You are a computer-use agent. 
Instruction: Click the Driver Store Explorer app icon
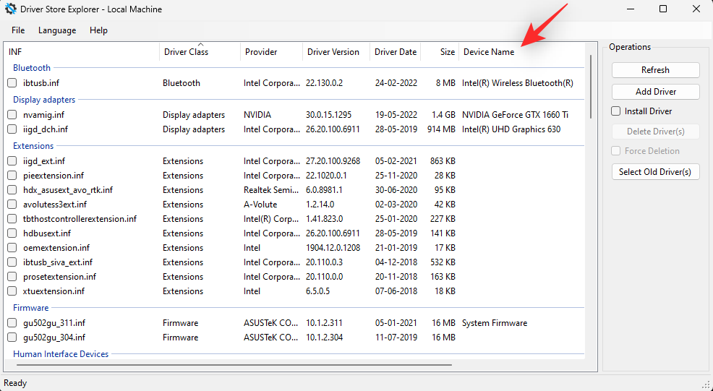(11, 9)
